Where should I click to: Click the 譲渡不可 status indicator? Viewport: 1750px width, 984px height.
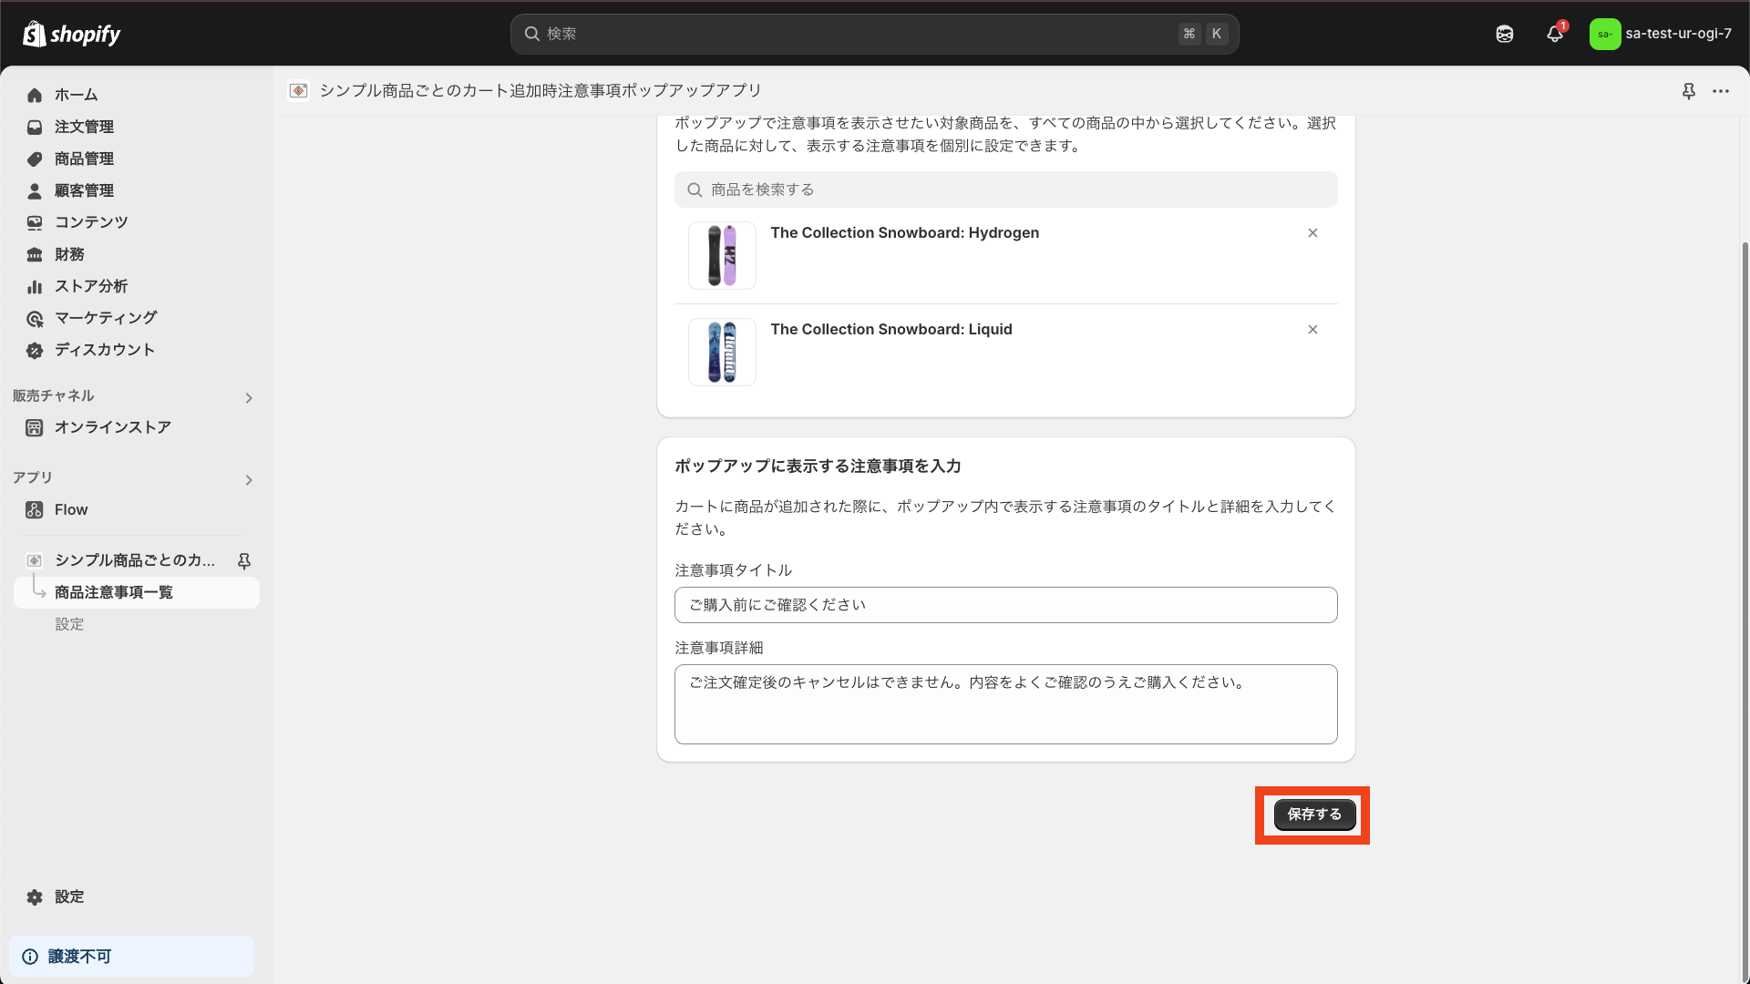80,956
